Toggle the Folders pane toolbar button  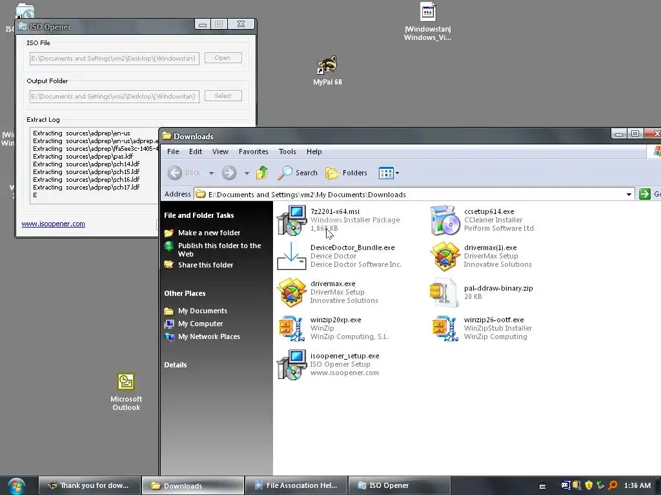346,173
